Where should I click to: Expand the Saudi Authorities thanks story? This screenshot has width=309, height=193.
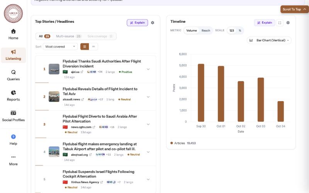[x=148, y=69]
